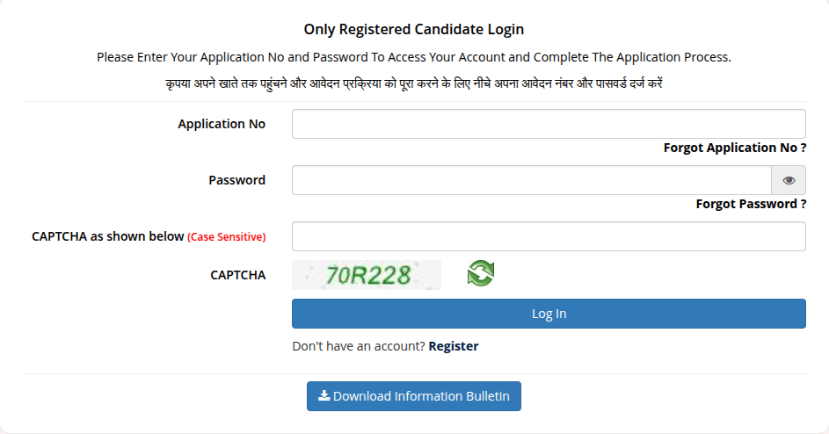Click the Only Registered Candidate Login heading

[x=414, y=29]
